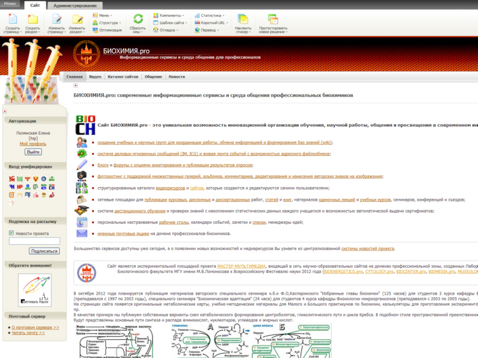
Task: Open the Читать почту link
Action: [28, 333]
